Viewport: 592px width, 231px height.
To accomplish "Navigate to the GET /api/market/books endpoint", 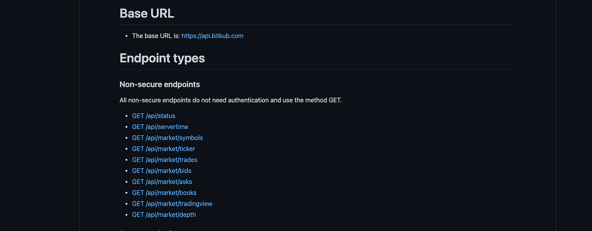I will pos(164,193).
